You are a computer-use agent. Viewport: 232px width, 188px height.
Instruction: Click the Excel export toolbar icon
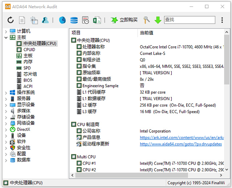click(97, 20)
